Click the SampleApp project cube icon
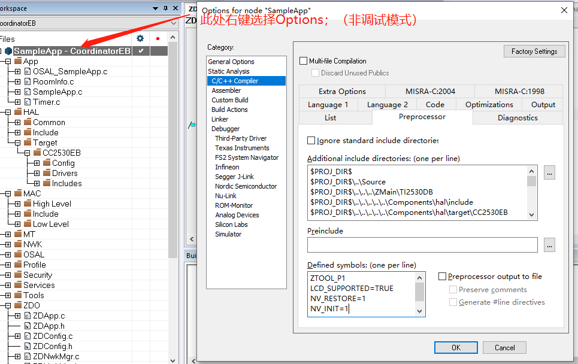Viewport: 578px width, 364px height. click(x=8, y=51)
